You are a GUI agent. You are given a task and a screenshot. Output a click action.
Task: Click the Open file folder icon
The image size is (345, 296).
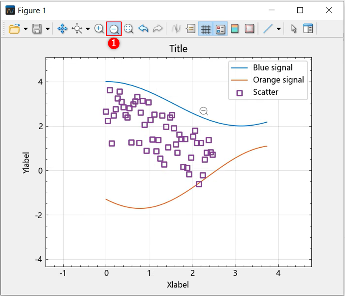click(14, 29)
